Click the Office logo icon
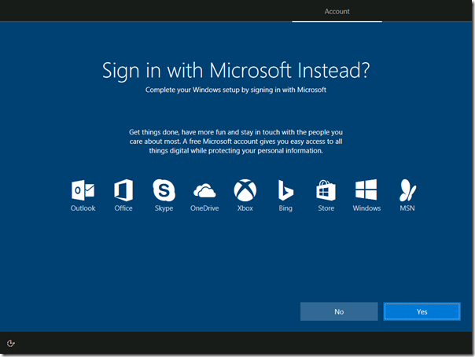Screen dimensions: 475x357 coord(123,190)
